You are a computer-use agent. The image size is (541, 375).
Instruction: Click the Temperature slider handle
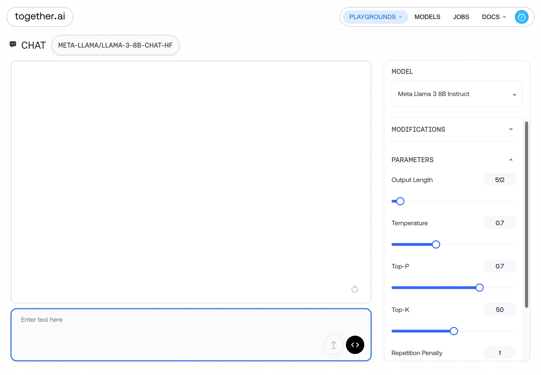pos(436,245)
